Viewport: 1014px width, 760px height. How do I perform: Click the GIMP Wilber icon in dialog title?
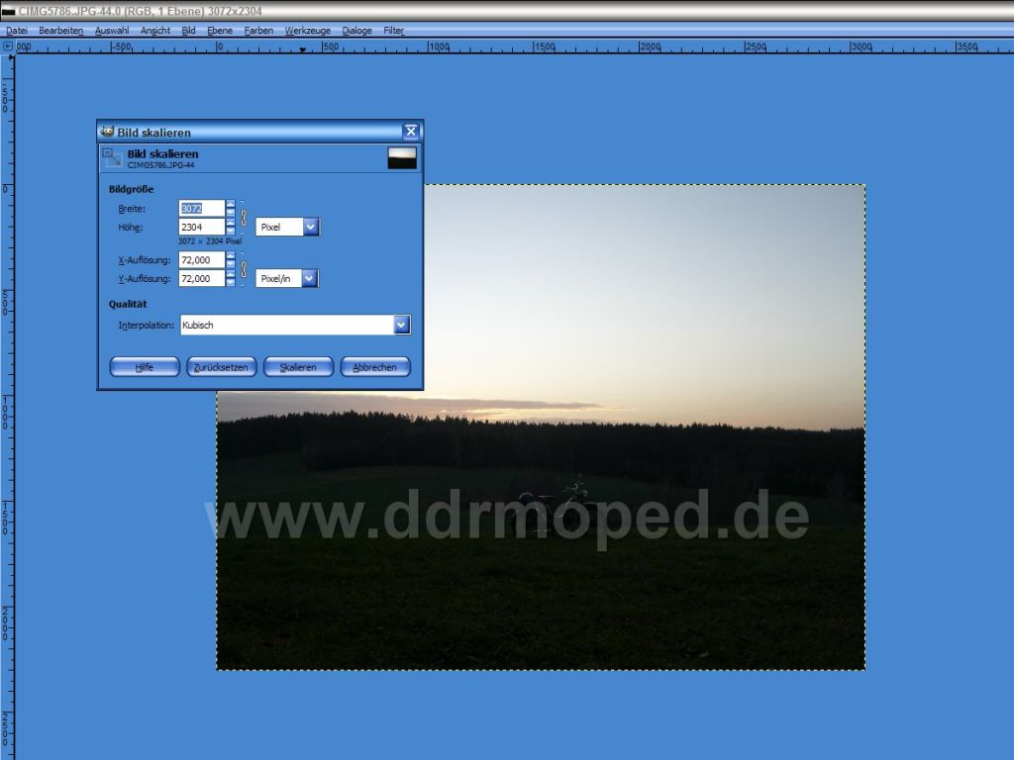107,132
